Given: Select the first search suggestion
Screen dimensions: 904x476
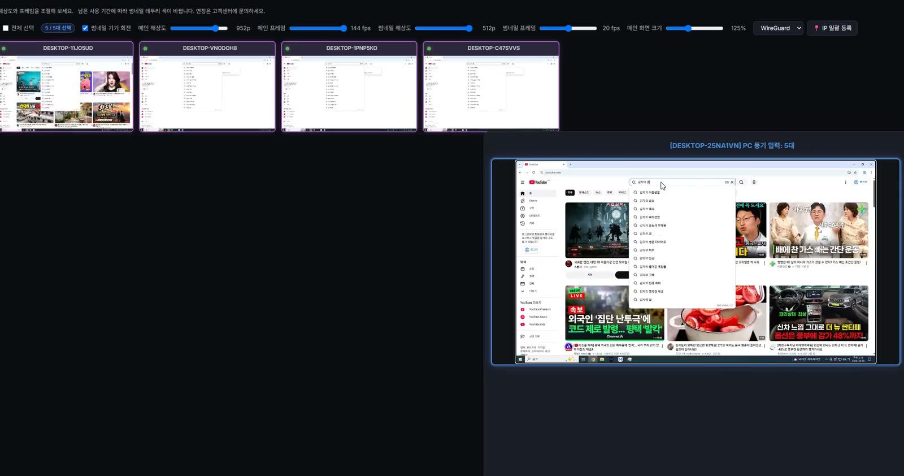Looking at the screenshot, I should 682,192.
